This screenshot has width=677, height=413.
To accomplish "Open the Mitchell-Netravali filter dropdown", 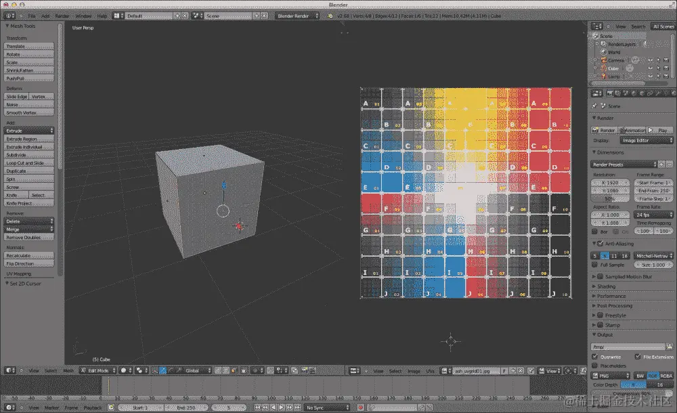I will click(x=654, y=256).
